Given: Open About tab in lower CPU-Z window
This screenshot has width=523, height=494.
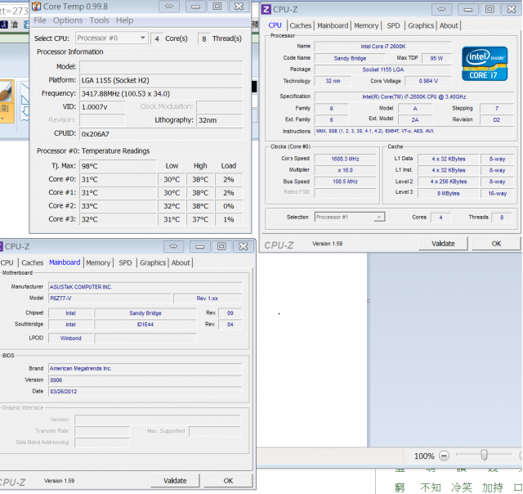Looking at the screenshot, I should 181,263.
